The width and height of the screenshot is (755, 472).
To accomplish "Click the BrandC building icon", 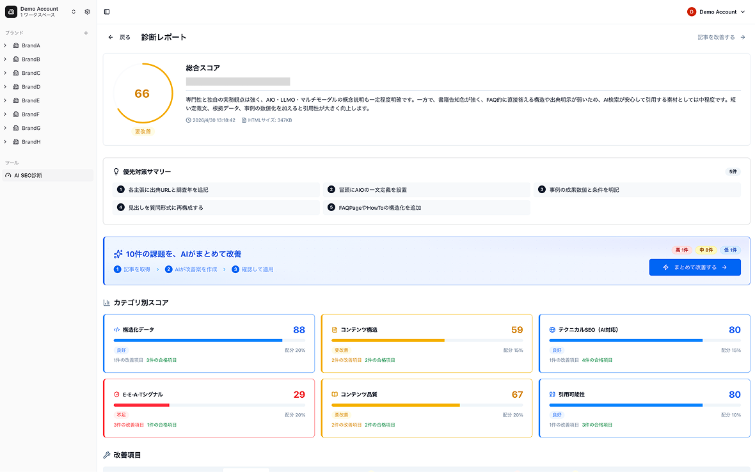I will pos(15,73).
